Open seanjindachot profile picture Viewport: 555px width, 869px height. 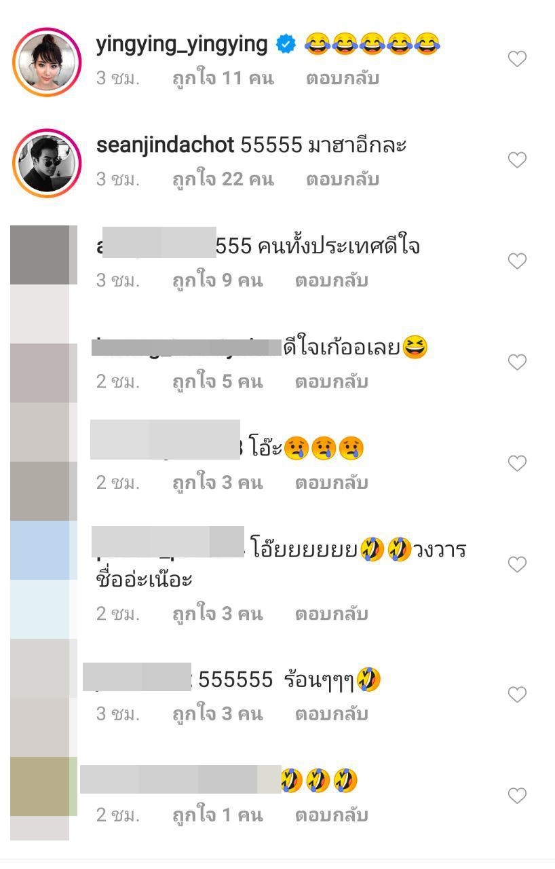pyautogui.click(x=47, y=163)
